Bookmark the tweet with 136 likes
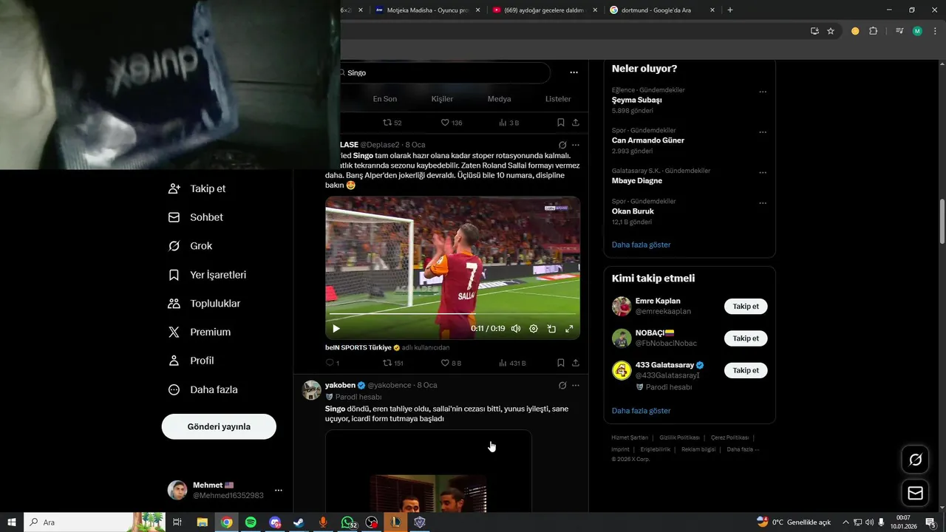 click(x=561, y=123)
